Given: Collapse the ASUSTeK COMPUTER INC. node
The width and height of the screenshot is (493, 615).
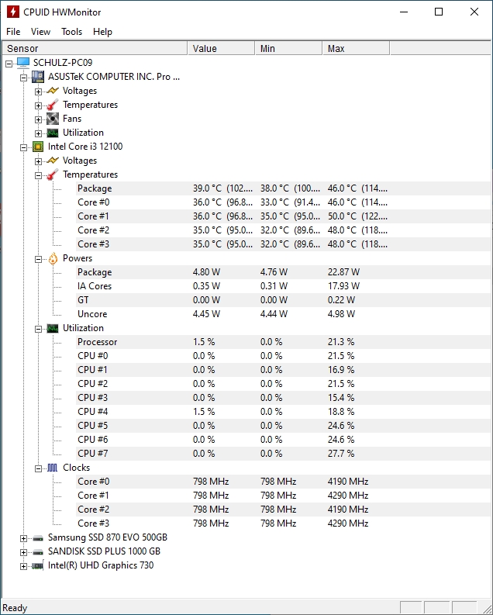Looking at the screenshot, I should pos(23,78).
